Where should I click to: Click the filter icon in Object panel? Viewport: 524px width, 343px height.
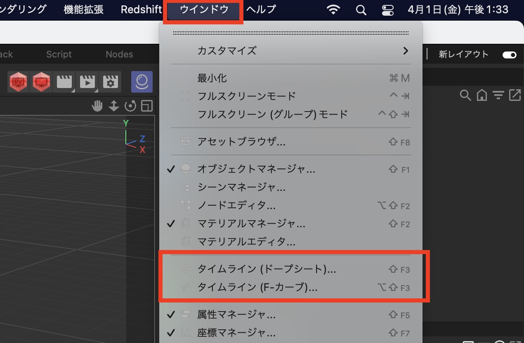pos(499,95)
